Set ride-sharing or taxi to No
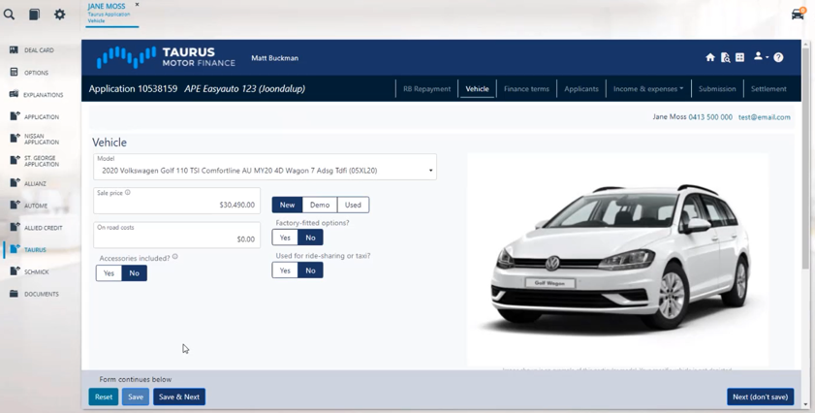The image size is (815, 413). point(310,270)
